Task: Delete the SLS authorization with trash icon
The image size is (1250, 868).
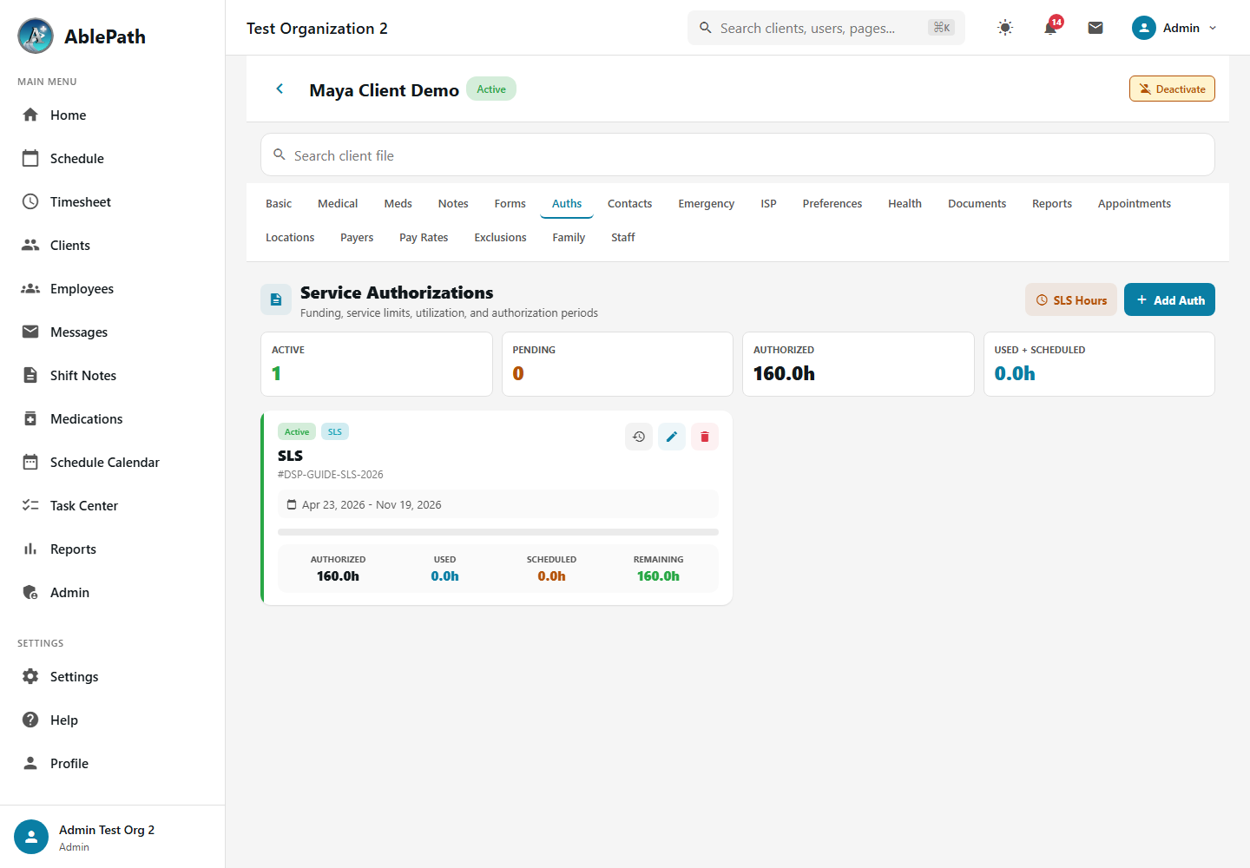Action: (705, 437)
